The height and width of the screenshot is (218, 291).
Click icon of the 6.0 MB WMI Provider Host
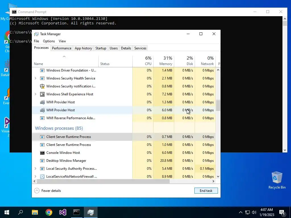pyautogui.click(x=42, y=110)
